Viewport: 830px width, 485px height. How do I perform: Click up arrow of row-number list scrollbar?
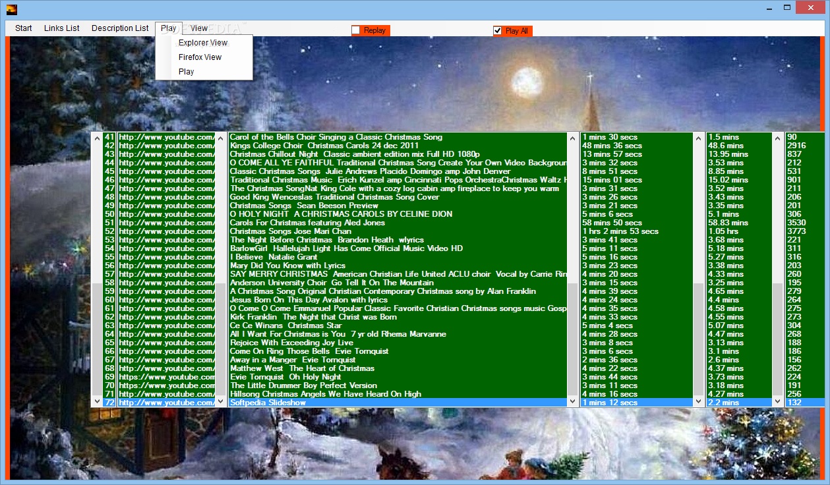98,138
